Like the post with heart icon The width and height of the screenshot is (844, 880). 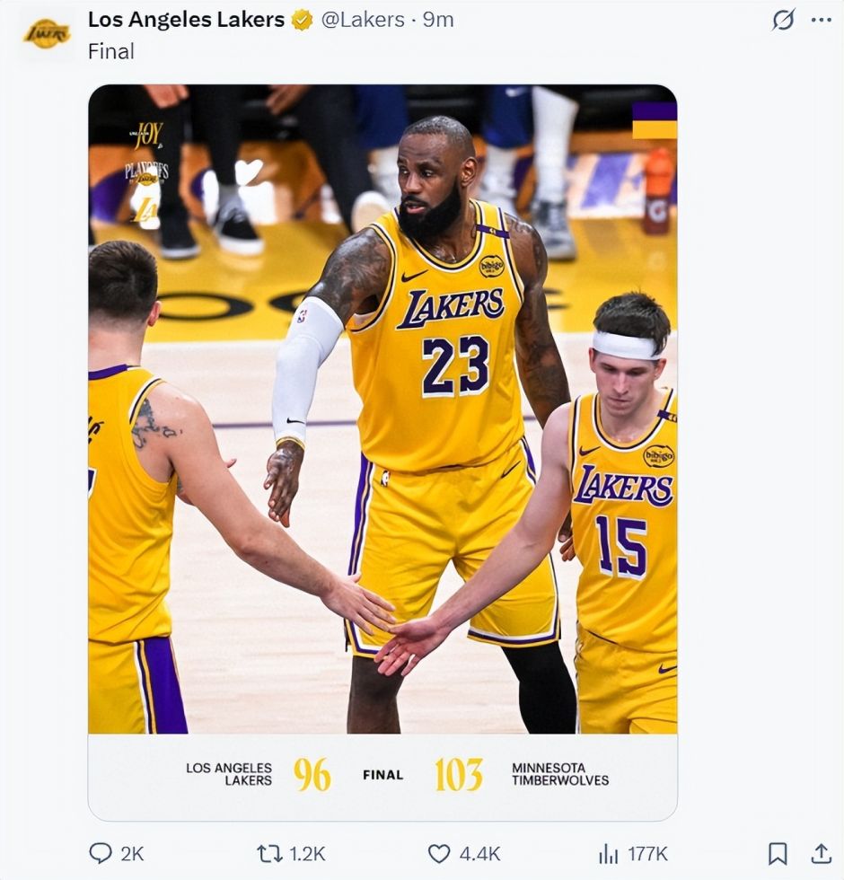tap(439, 854)
